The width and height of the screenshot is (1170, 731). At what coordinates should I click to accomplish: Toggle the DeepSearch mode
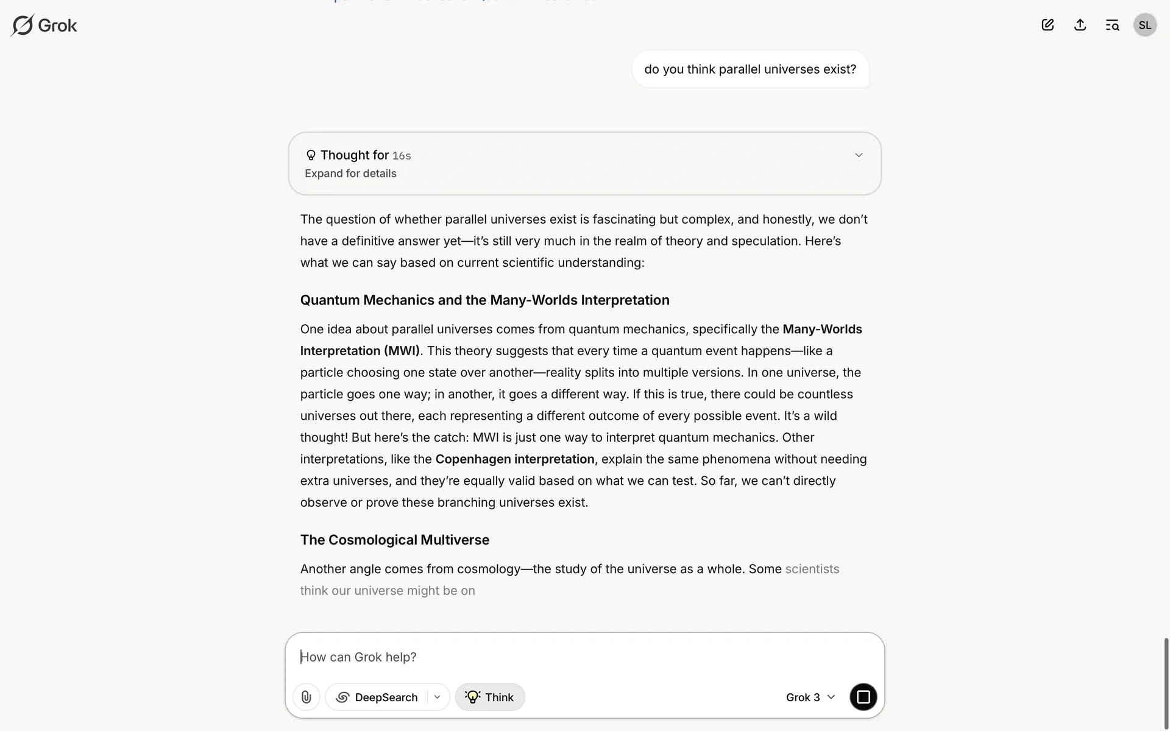click(378, 697)
